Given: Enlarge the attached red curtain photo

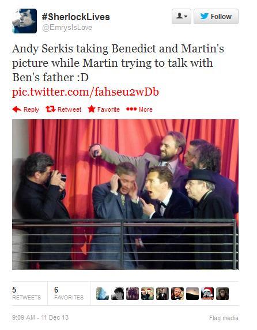Looking at the screenshot, I should [125, 195].
